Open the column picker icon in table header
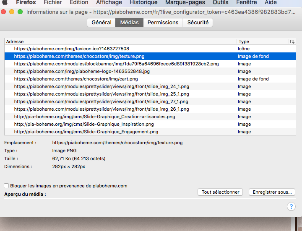302x231 pixels. 292,42
